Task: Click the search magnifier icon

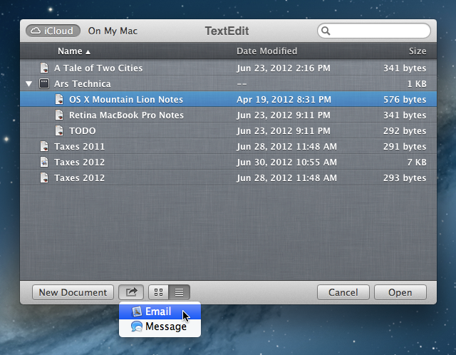Action: [326, 31]
